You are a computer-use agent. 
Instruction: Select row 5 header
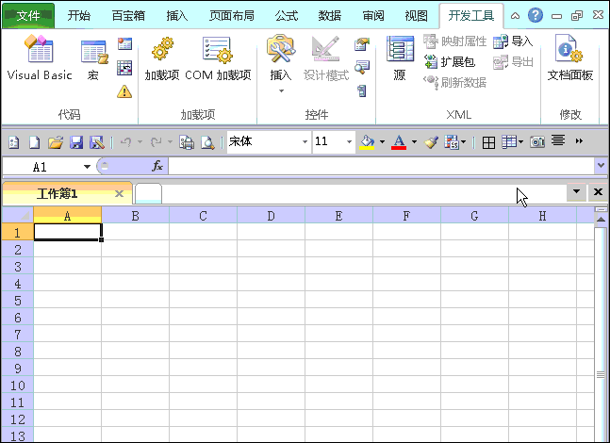[18, 301]
